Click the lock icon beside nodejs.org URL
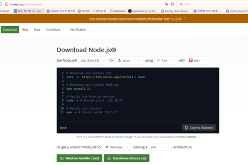This screenshot has width=248, height=165. click(6, 4)
